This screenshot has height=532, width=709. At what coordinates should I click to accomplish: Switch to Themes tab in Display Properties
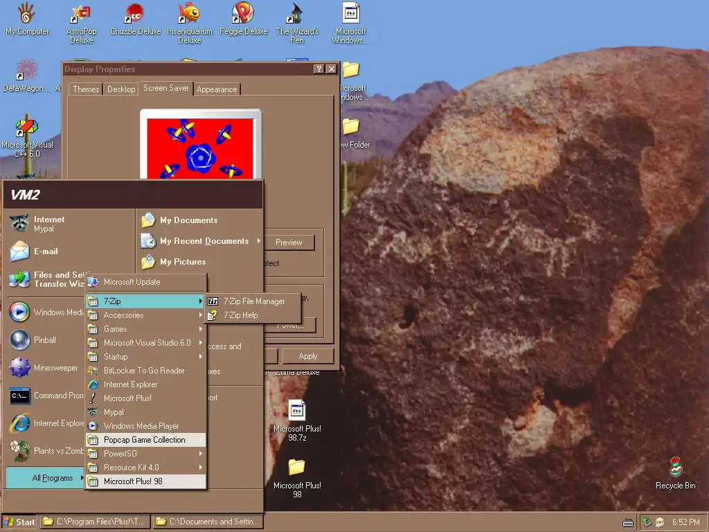click(x=85, y=89)
